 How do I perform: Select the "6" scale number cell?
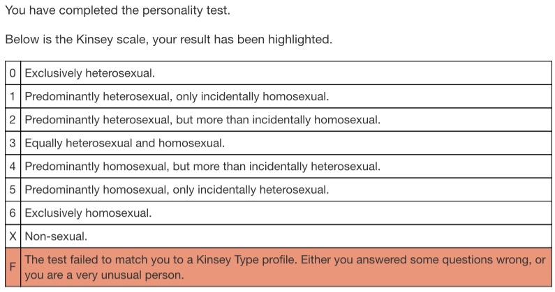coord(13,213)
